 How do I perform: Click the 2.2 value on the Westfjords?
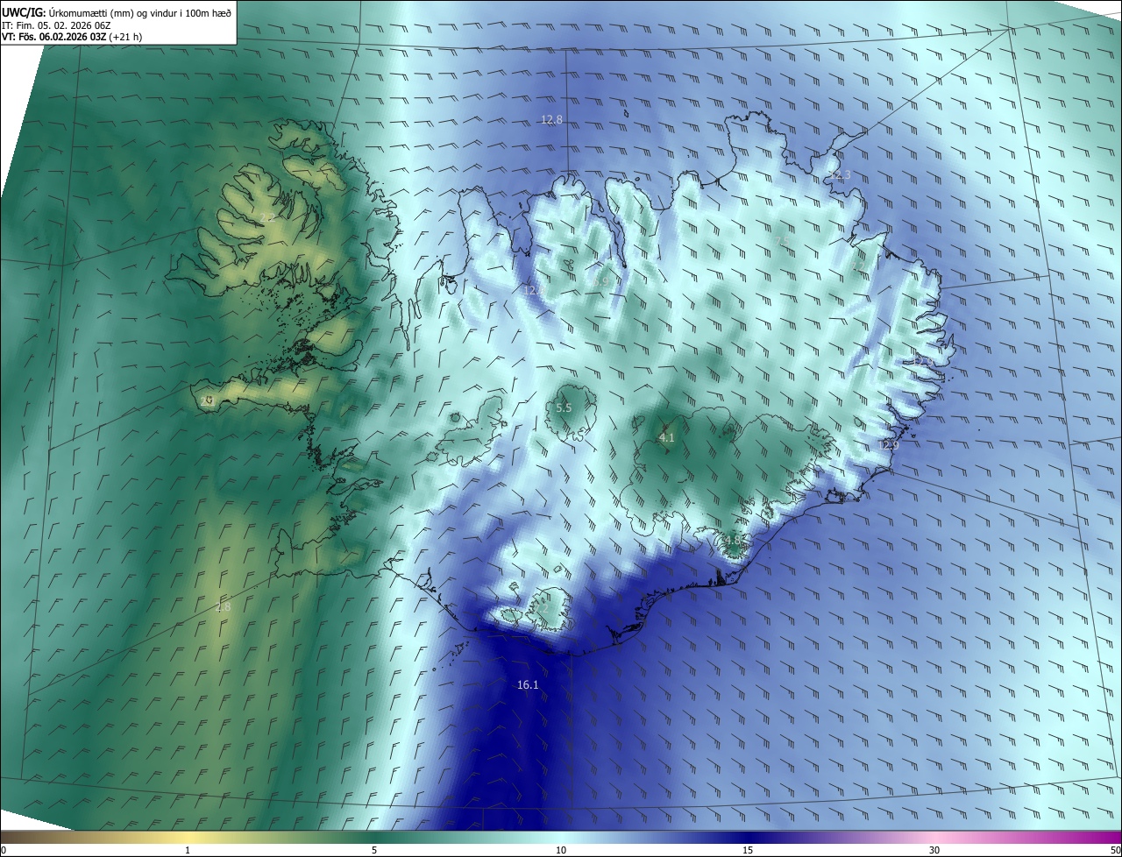click(x=267, y=217)
